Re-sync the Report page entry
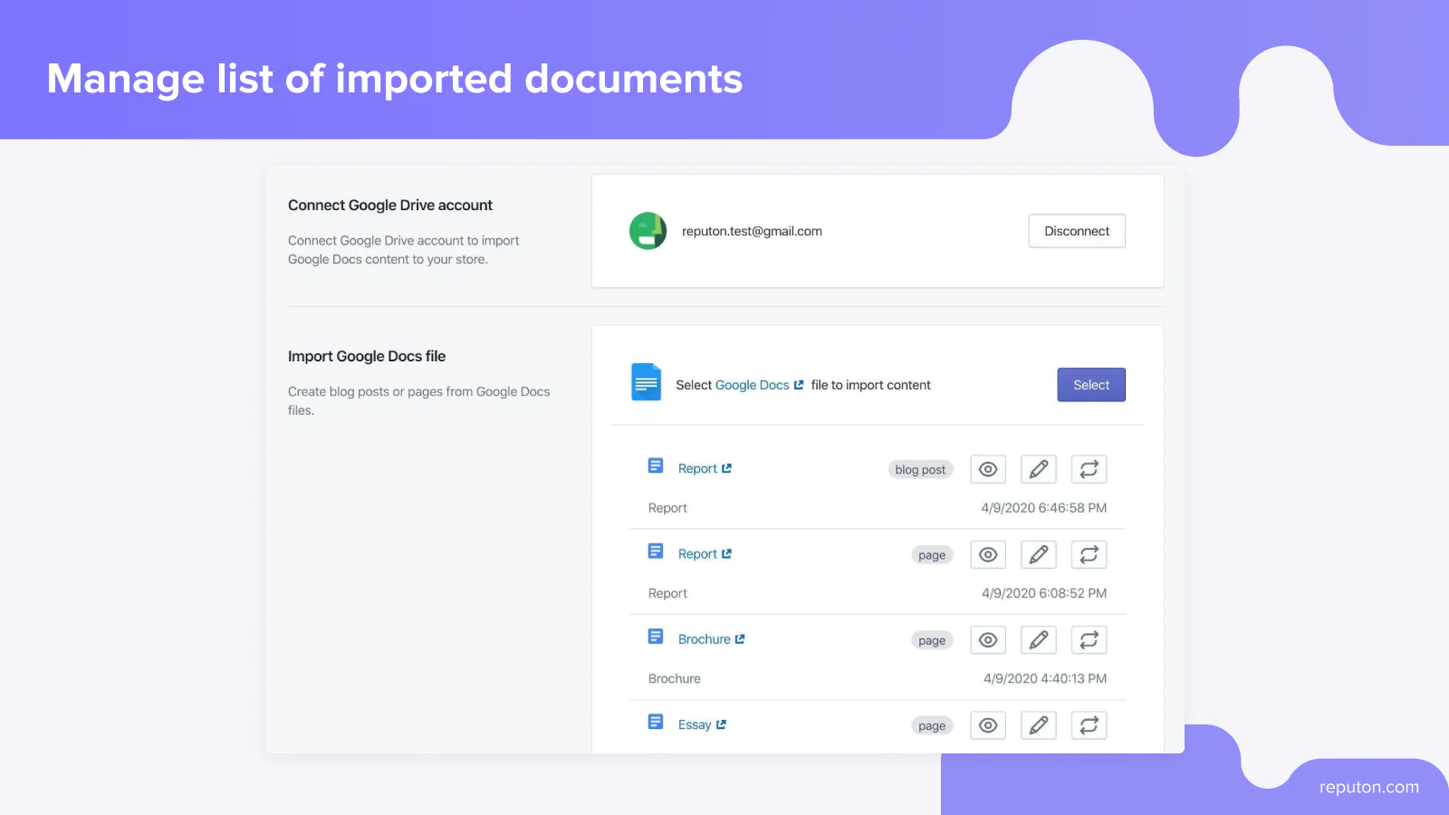 (1089, 554)
